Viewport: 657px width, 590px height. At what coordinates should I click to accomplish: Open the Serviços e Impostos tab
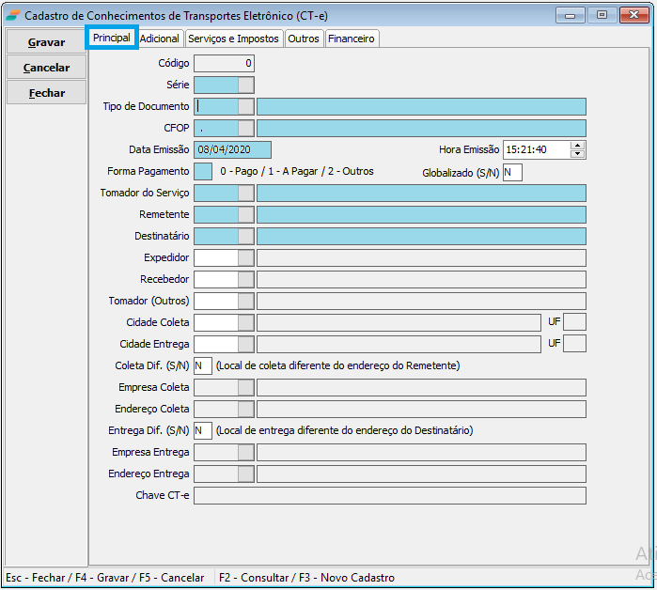pos(233,39)
